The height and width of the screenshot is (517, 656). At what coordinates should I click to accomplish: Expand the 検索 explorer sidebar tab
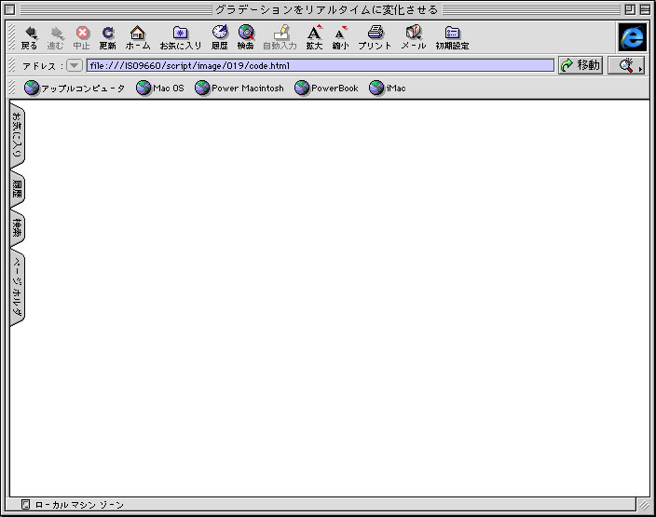pyautogui.click(x=17, y=228)
